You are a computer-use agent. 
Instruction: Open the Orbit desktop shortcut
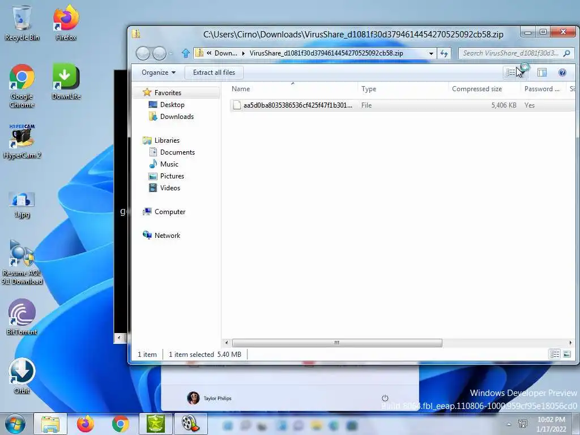(22, 376)
